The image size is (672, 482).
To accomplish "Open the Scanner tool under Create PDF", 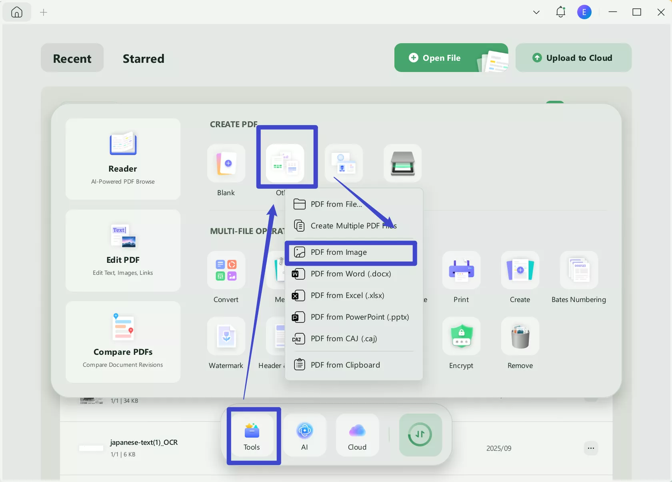I will pos(402,164).
